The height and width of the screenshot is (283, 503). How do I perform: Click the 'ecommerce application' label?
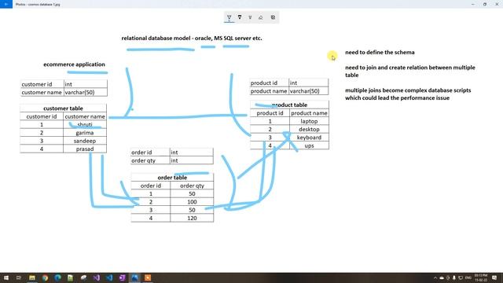click(x=74, y=64)
